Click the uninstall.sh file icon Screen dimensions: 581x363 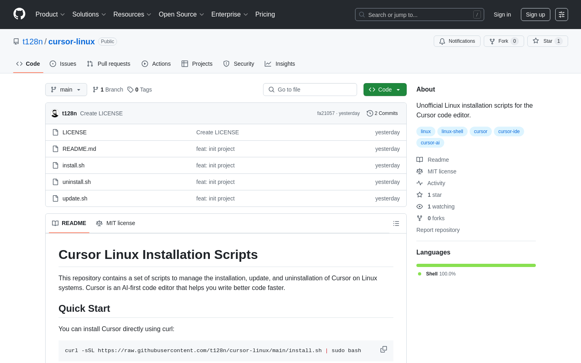click(56, 182)
